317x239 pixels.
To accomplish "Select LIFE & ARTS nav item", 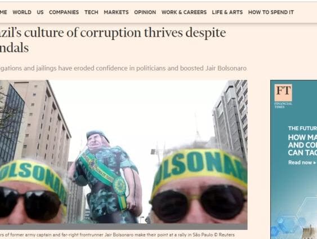I will [x=227, y=12].
